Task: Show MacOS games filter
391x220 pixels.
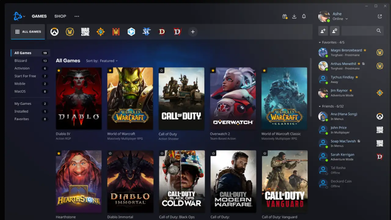Action: point(30,91)
